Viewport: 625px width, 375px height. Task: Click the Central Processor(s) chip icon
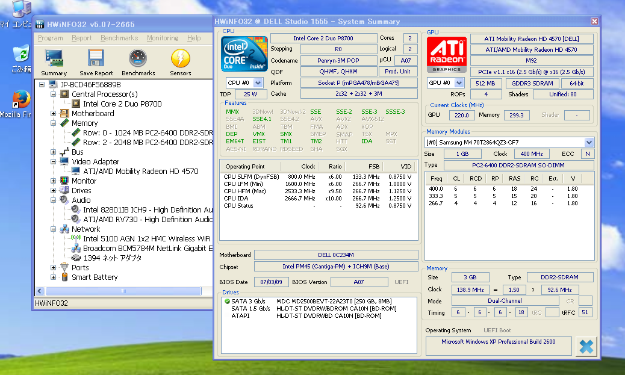click(64, 94)
